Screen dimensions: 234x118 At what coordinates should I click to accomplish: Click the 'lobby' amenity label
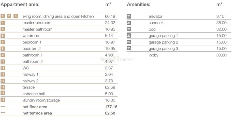153,55
